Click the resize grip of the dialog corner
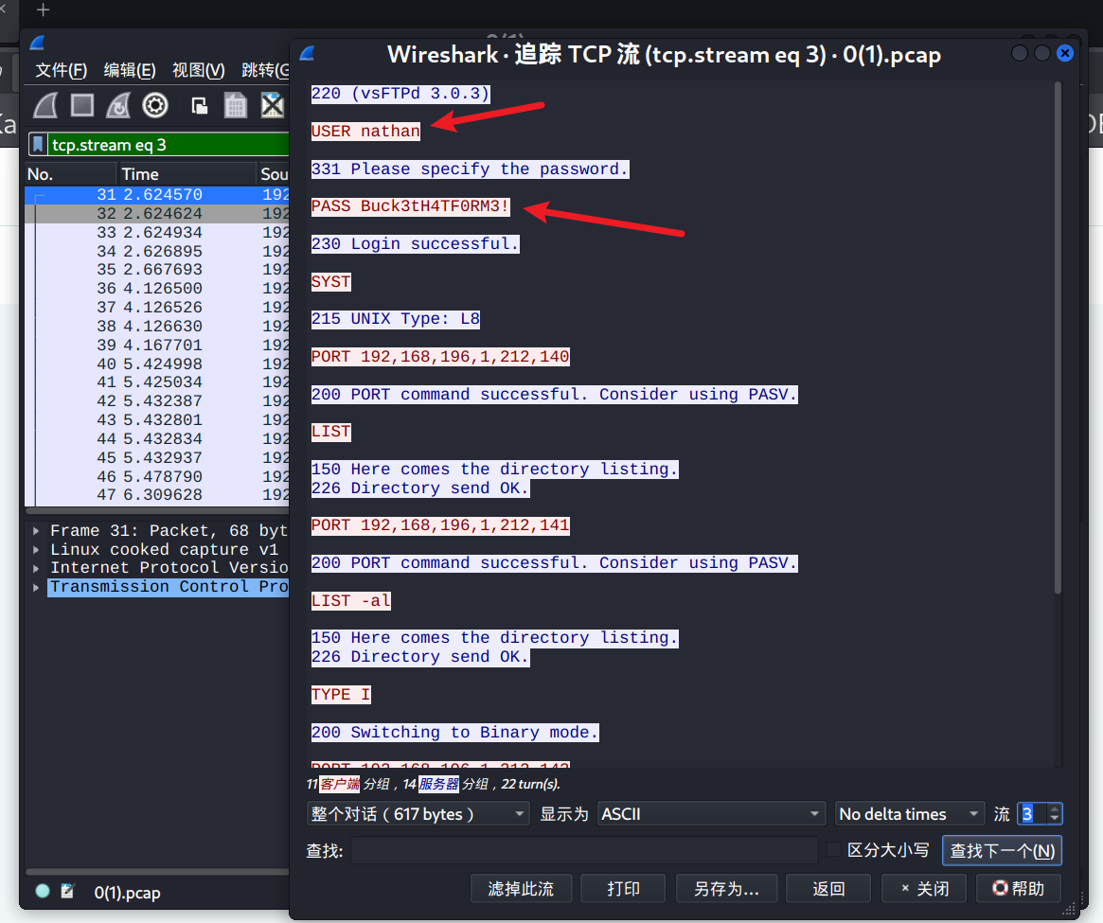This screenshot has height=923, width=1103. tap(1071, 911)
